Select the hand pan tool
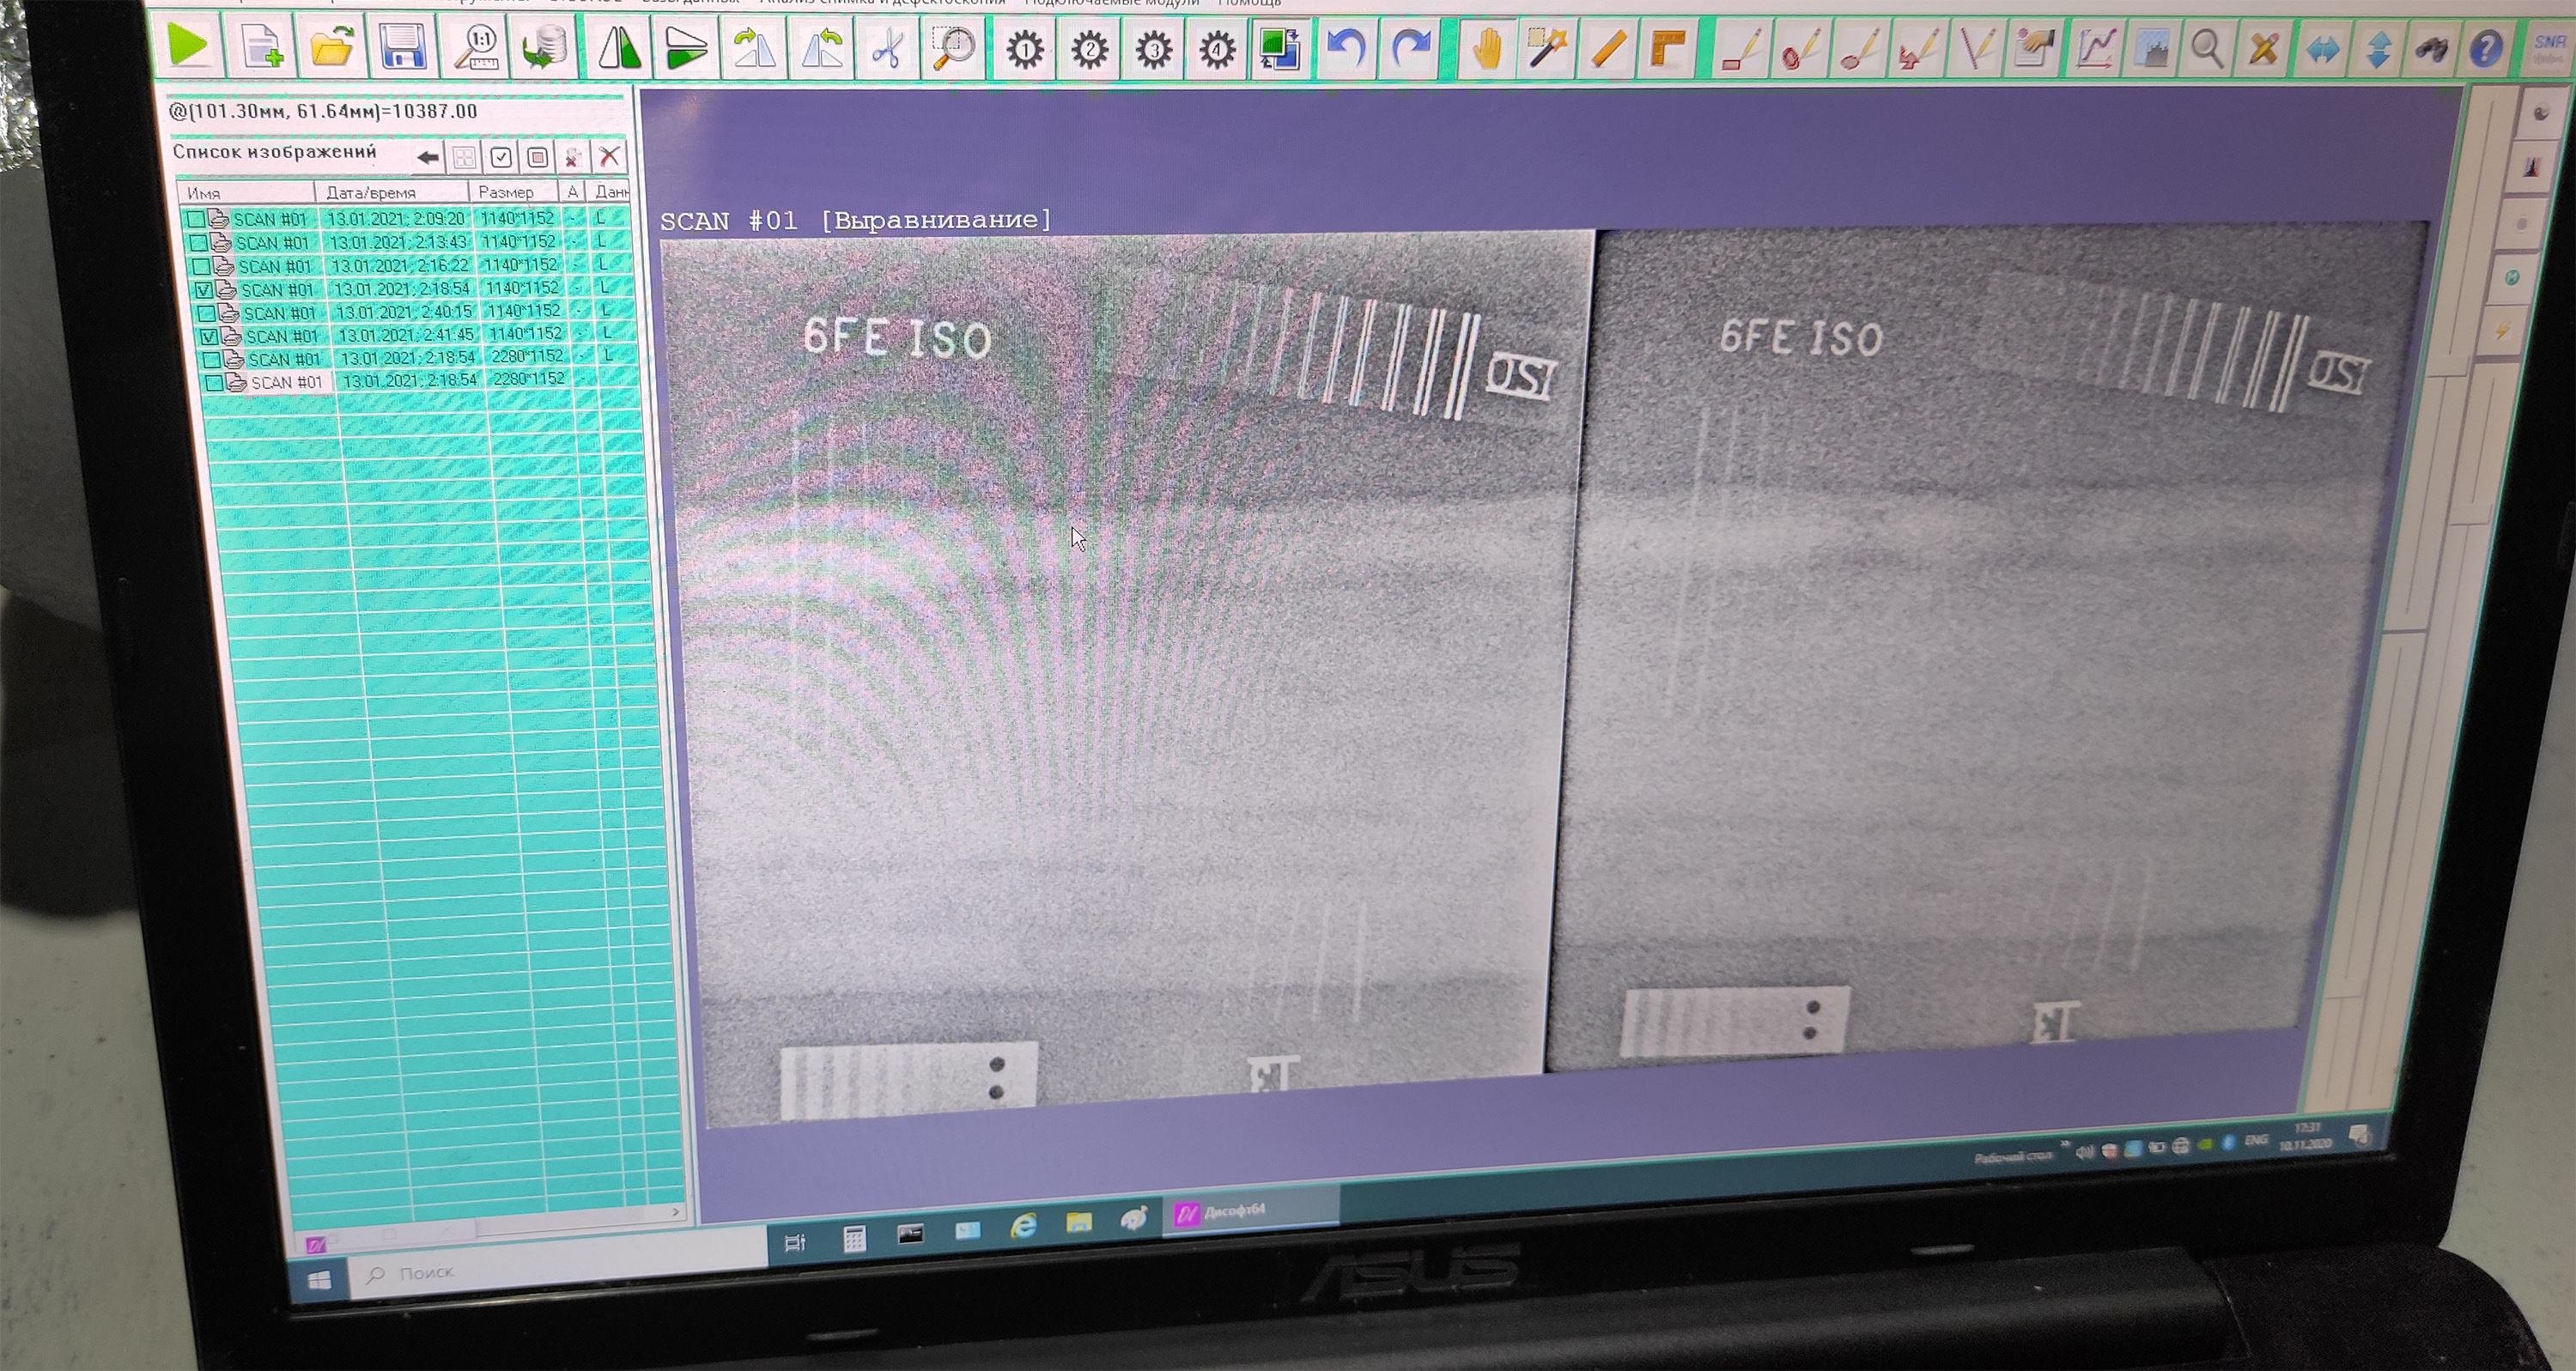 click(x=1487, y=48)
